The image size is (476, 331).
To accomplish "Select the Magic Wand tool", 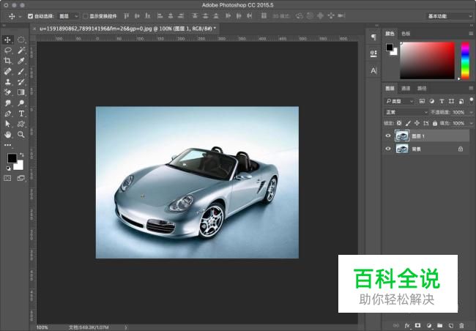I will point(21,51).
